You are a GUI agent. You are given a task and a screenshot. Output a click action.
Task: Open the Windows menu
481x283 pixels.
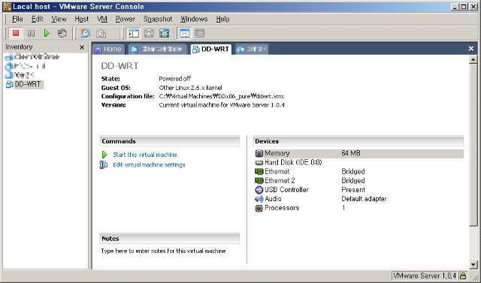click(x=194, y=19)
